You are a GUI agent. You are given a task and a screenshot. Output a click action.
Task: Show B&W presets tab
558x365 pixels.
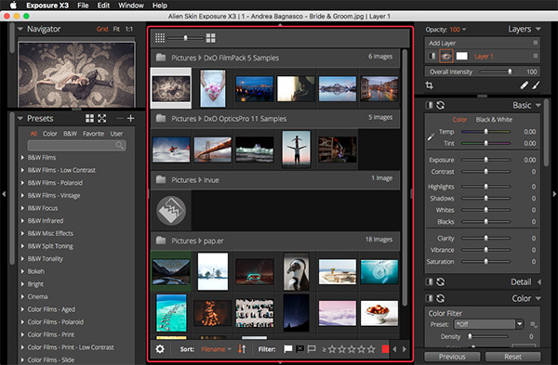[70, 134]
